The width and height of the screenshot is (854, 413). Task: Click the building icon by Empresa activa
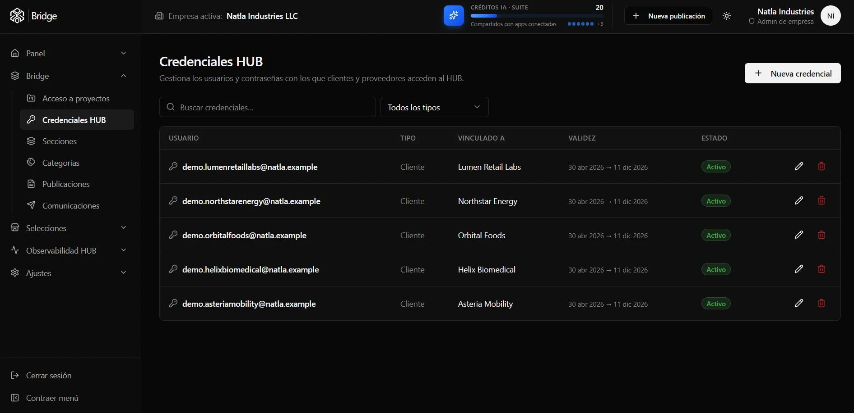[159, 16]
